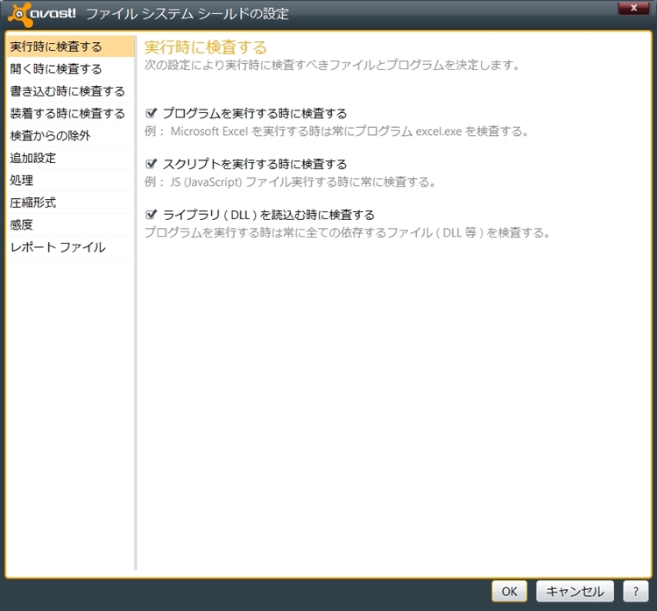This screenshot has height=611, width=657.
Task: Uncheck プログラムを実行する時に検査する checkbox
Action: click(x=151, y=113)
